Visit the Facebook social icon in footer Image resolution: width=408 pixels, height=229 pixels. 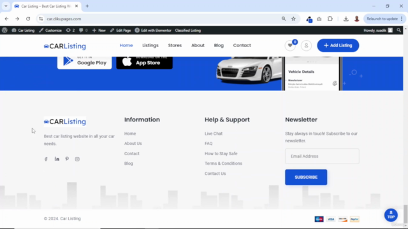coord(46,159)
